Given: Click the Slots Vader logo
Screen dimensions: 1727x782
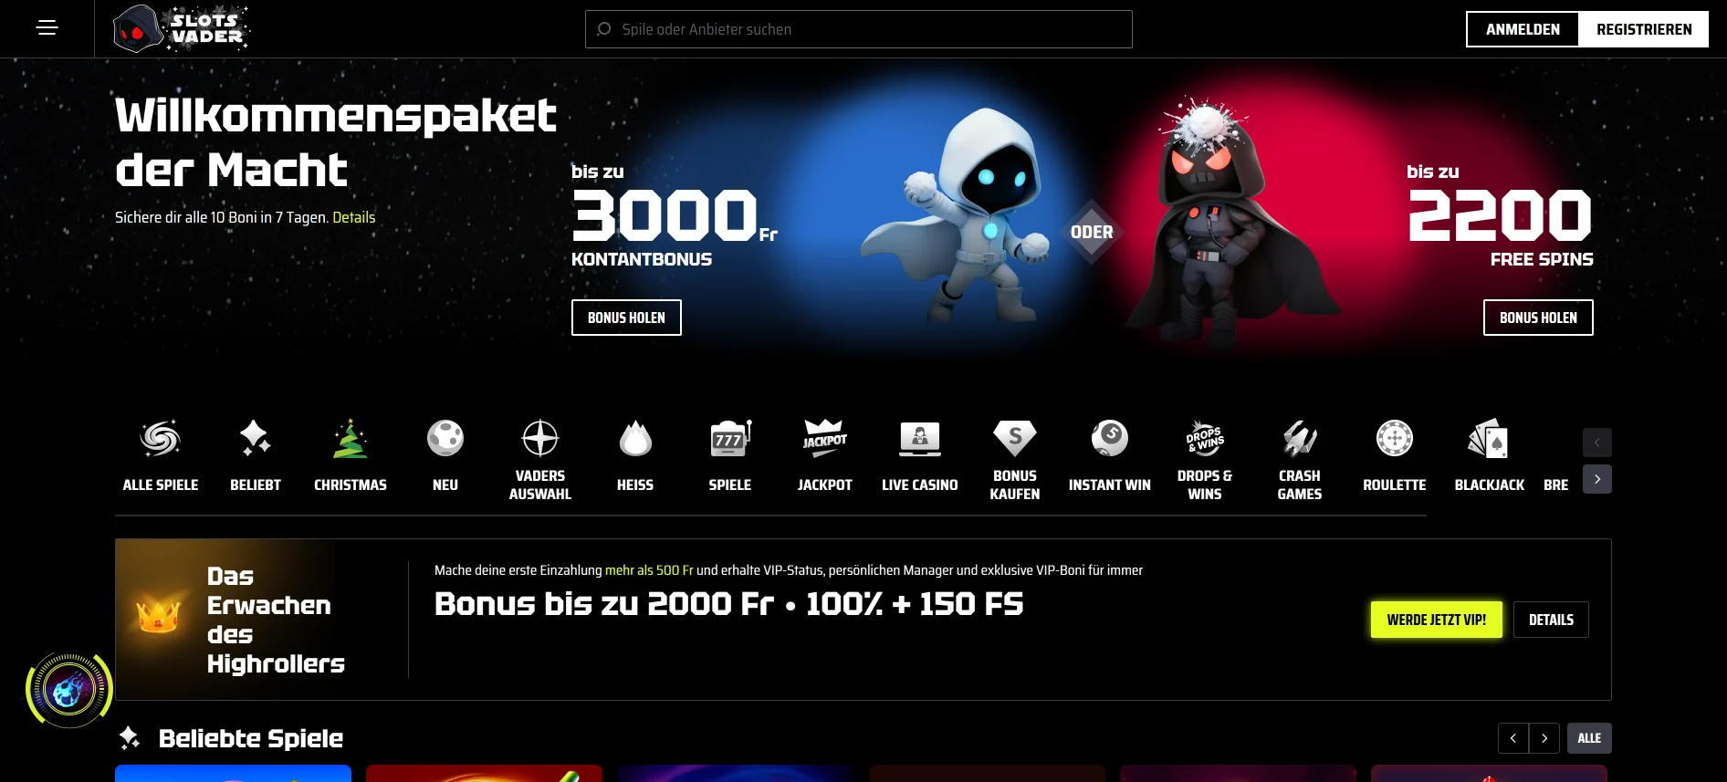Looking at the screenshot, I should point(182,28).
